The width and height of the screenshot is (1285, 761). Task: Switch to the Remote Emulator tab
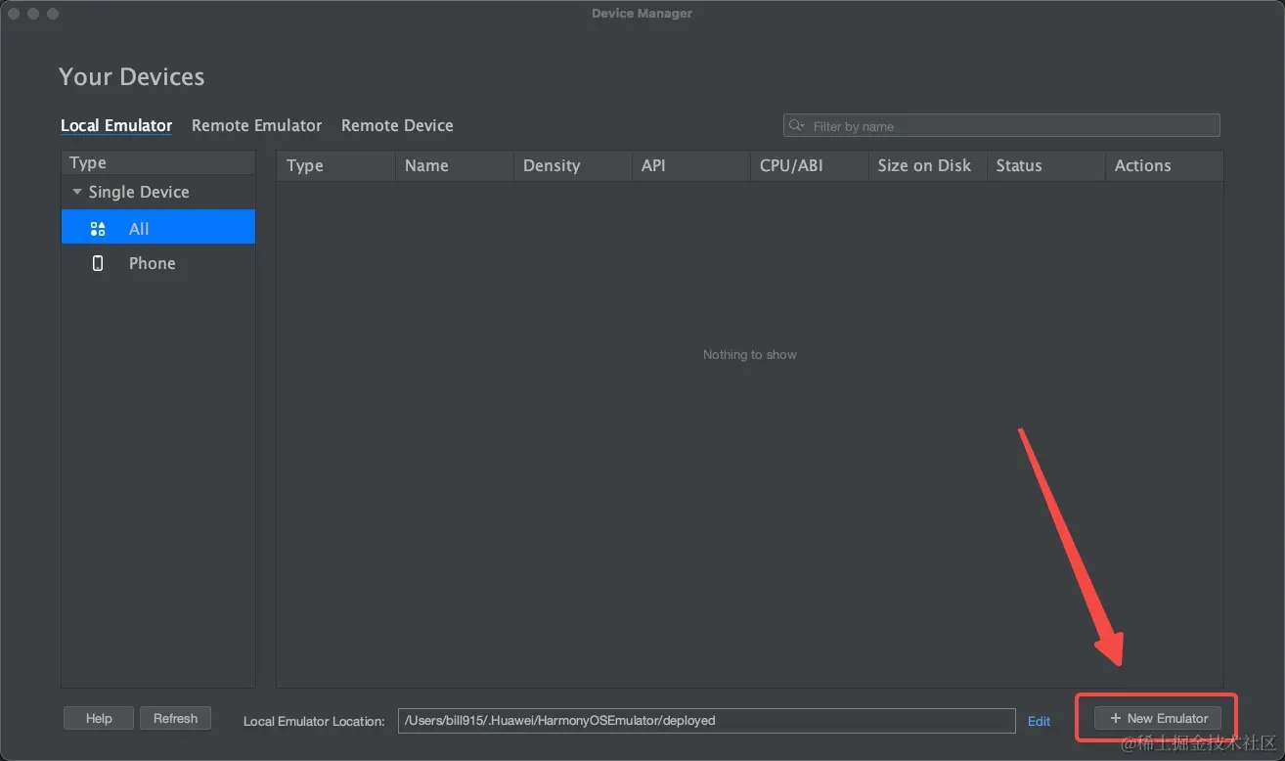point(256,125)
